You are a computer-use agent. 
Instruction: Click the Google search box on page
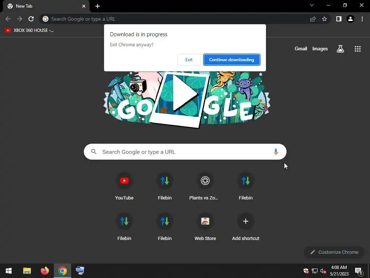(x=185, y=152)
